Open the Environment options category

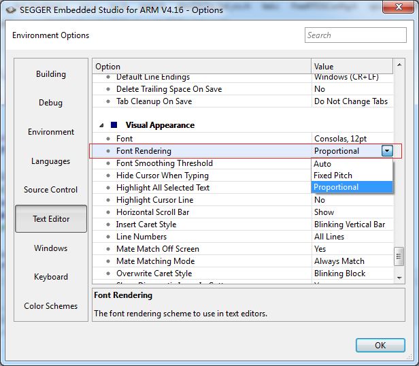[x=51, y=132]
